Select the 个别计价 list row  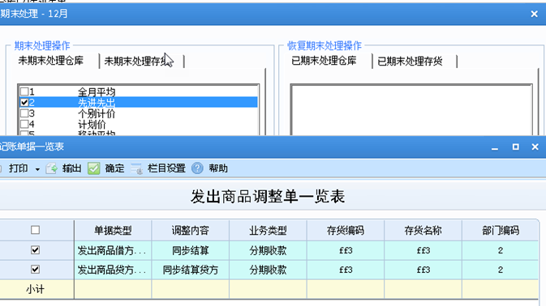tap(139, 113)
